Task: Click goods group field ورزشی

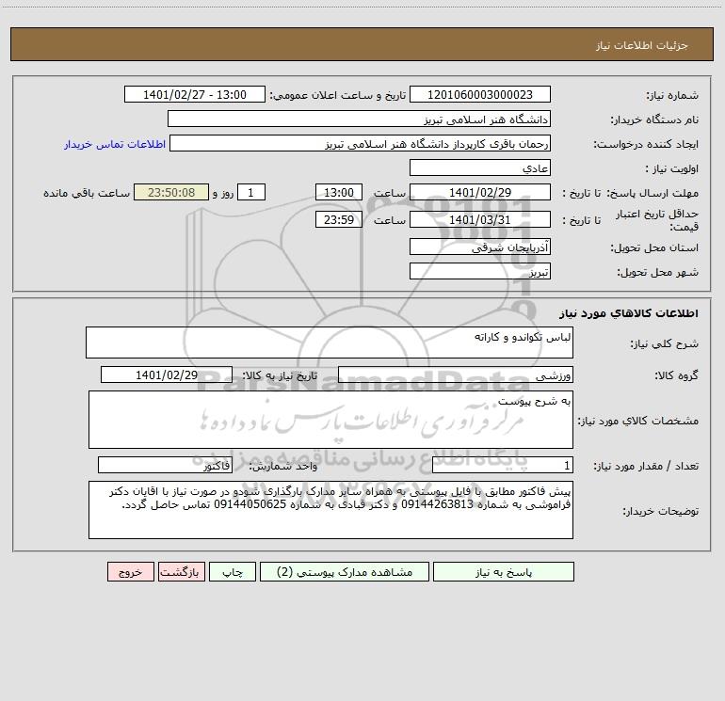Action: [x=456, y=374]
